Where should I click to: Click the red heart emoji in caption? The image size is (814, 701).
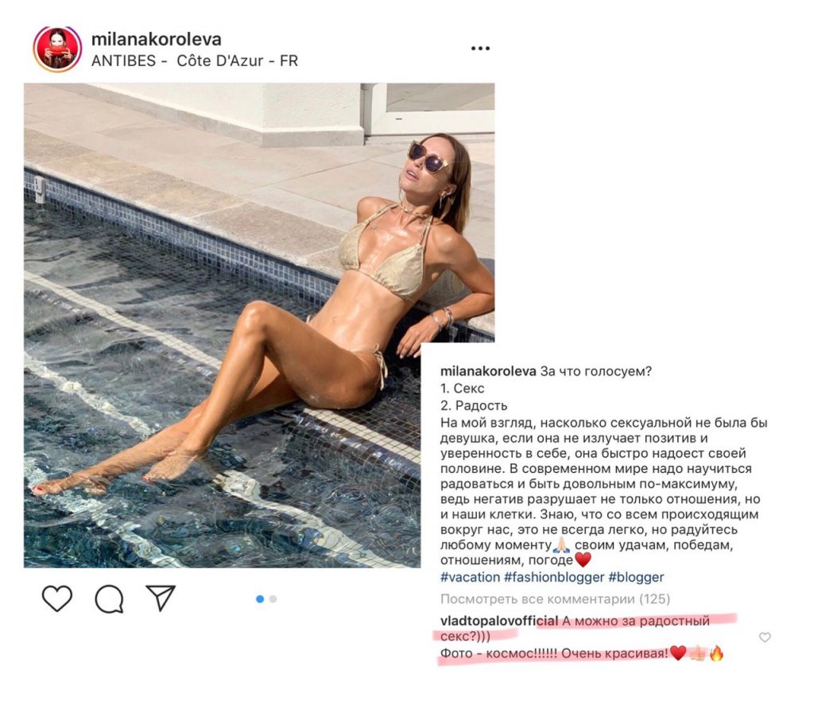(583, 560)
